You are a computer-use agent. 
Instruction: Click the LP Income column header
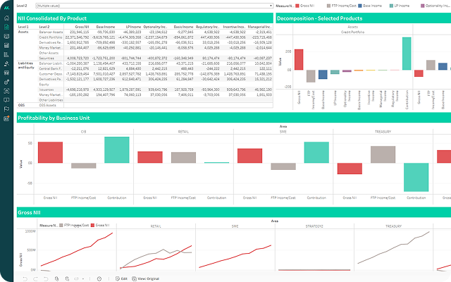click(x=133, y=27)
